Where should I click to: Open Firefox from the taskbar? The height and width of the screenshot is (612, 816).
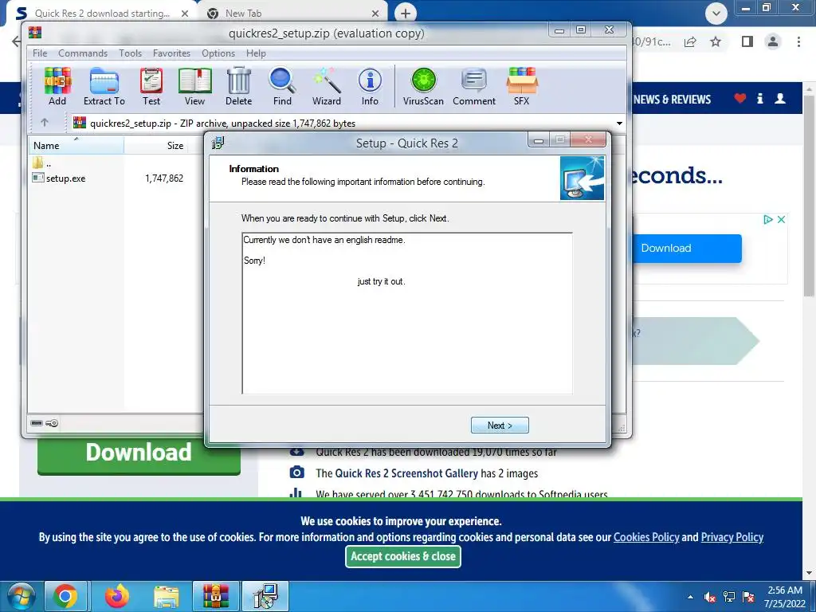[x=117, y=596]
